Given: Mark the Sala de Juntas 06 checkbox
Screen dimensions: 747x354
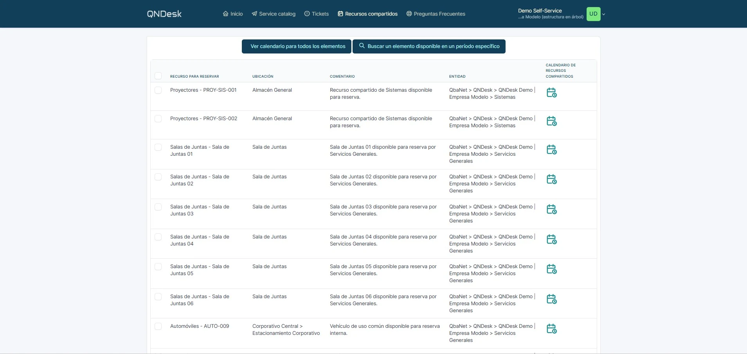Looking at the screenshot, I should [158, 297].
